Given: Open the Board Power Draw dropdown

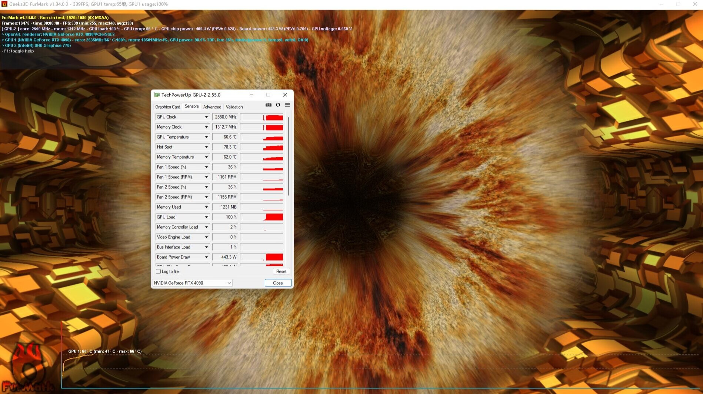Looking at the screenshot, I should [x=206, y=257].
